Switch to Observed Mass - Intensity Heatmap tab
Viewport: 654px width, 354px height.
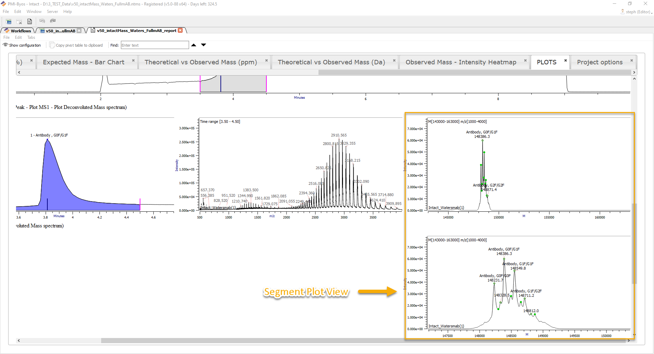(x=461, y=62)
